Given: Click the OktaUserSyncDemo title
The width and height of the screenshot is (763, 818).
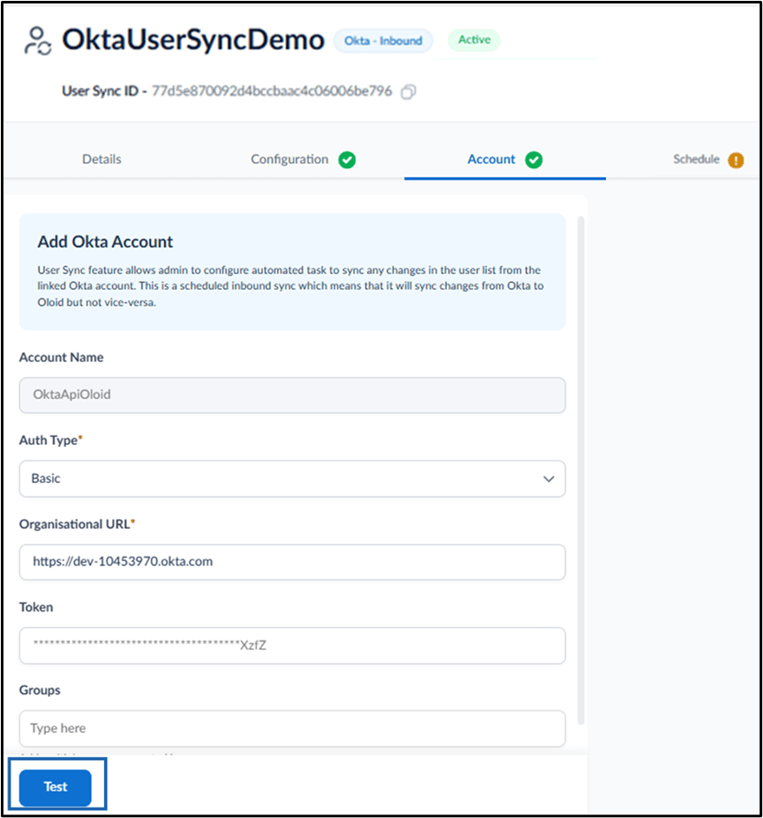Looking at the screenshot, I should [193, 40].
